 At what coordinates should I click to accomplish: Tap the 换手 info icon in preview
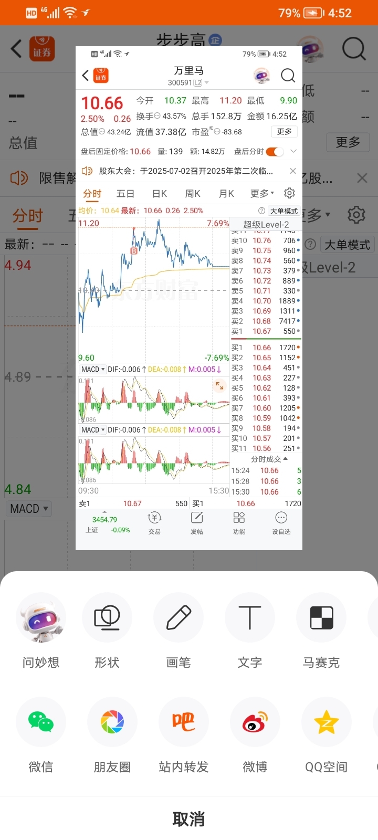157,116
